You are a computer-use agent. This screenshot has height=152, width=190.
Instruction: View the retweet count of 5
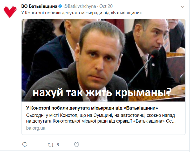58,145
